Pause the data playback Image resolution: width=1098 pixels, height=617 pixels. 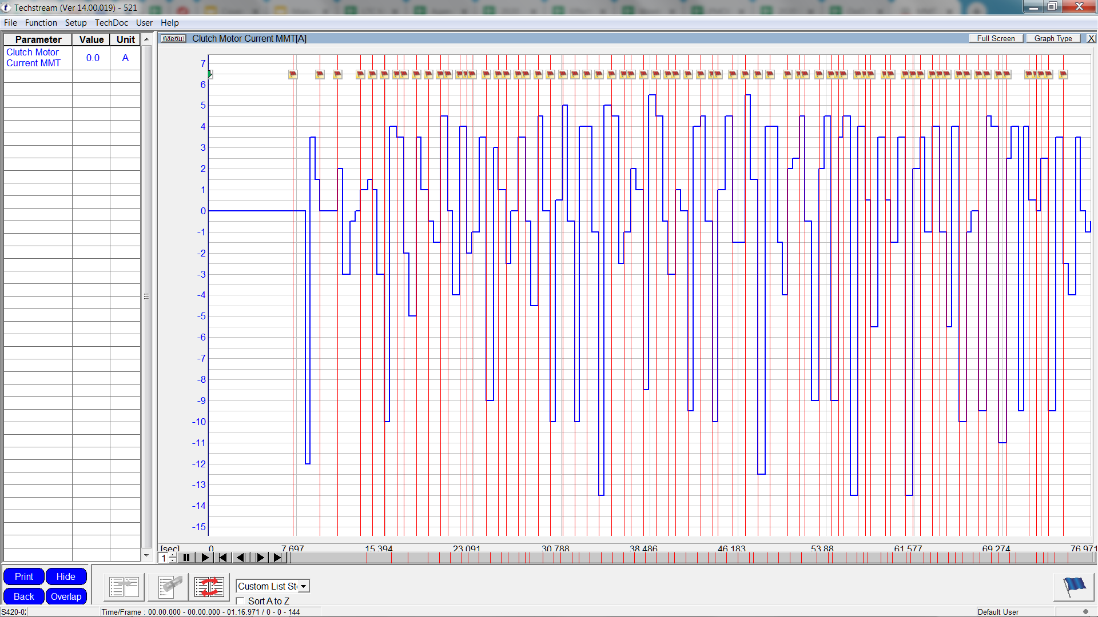pyautogui.click(x=186, y=558)
